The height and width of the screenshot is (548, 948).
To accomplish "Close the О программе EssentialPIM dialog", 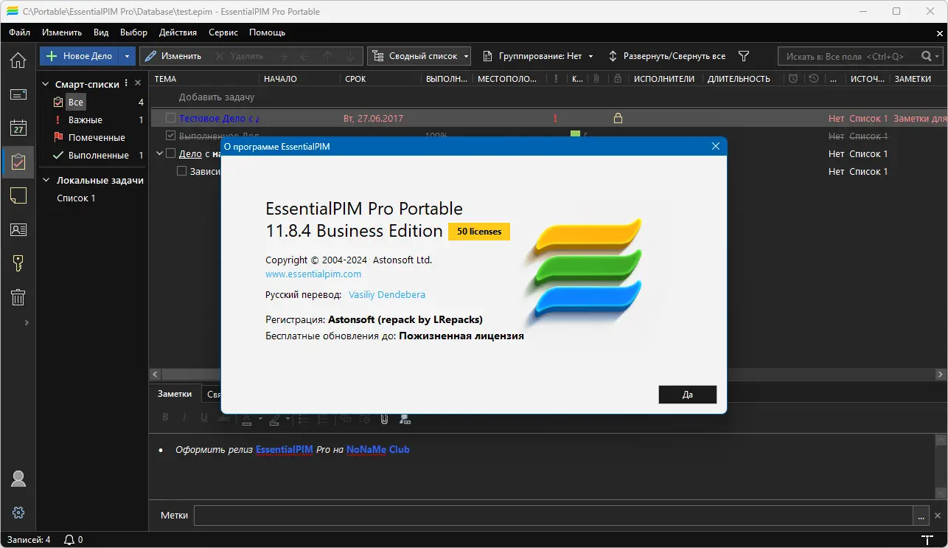I will (x=715, y=146).
